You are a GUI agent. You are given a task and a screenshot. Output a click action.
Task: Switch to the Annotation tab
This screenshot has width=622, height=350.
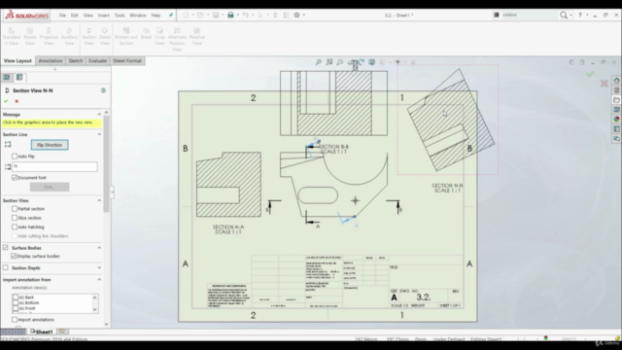point(51,60)
